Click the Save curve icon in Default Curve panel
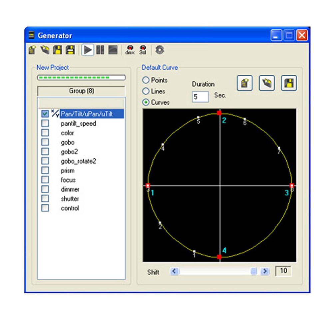This screenshot has height=333, width=333. [x=288, y=83]
